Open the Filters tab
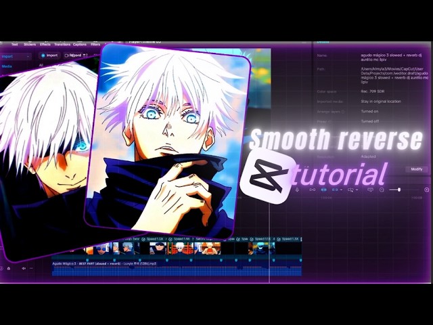433x325 pixels. [x=95, y=44]
